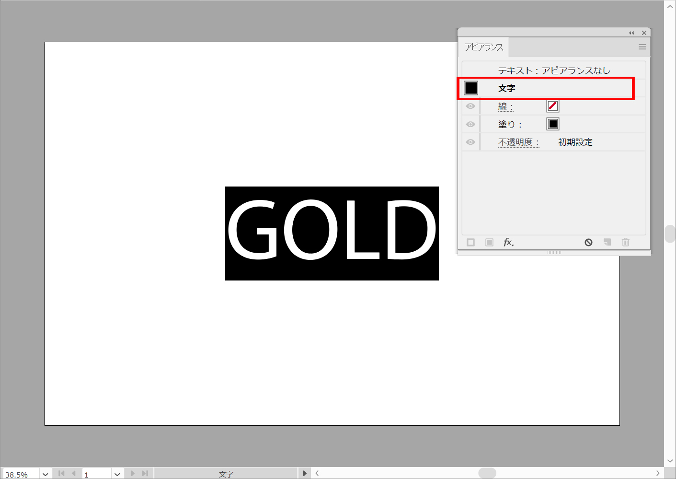Open the Appearance panel hamburger menu
Image resolution: width=676 pixels, height=479 pixels.
tap(642, 47)
